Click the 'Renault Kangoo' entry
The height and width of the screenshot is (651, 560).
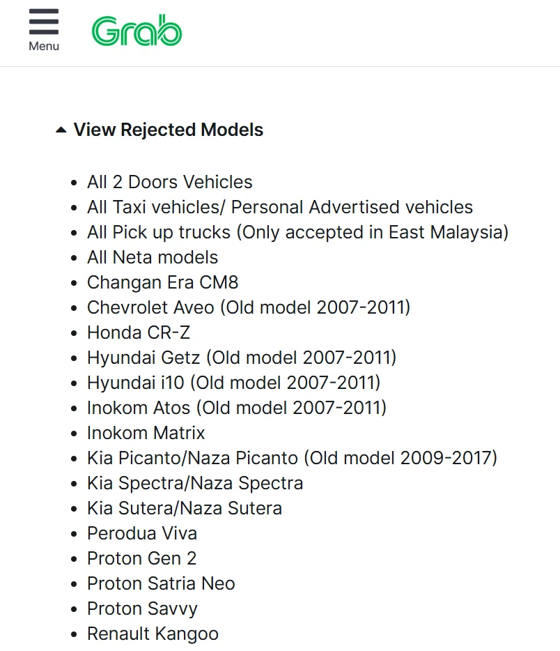[x=153, y=634]
